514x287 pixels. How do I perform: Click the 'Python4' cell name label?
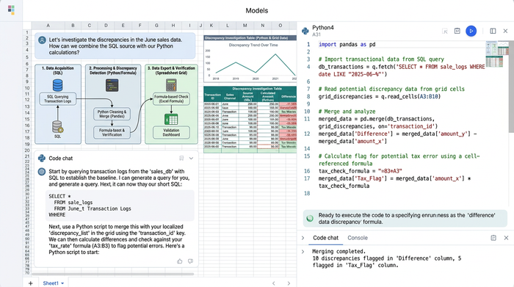point(323,27)
